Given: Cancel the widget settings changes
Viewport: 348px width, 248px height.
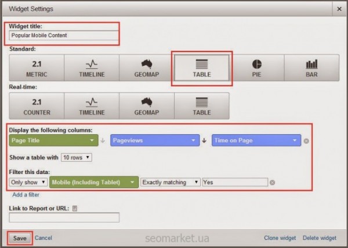Looking at the screenshot, I should click(43, 238).
